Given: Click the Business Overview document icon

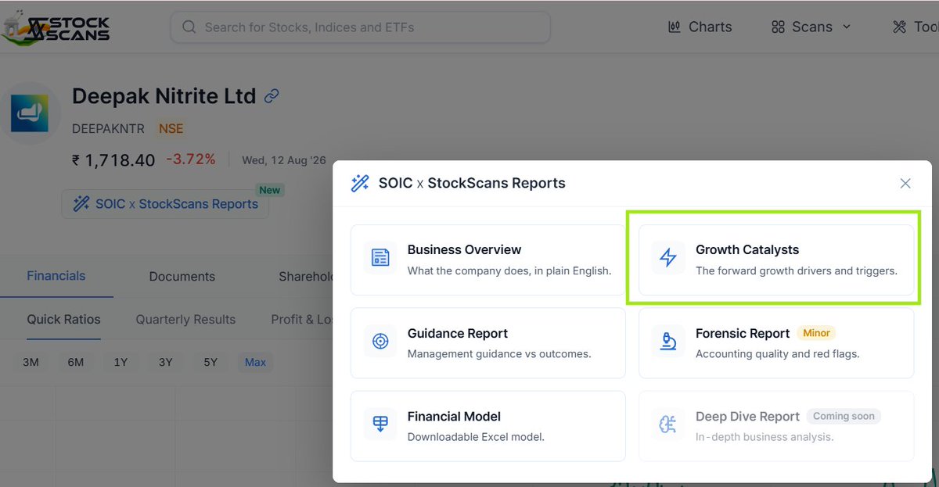Looking at the screenshot, I should [380, 258].
